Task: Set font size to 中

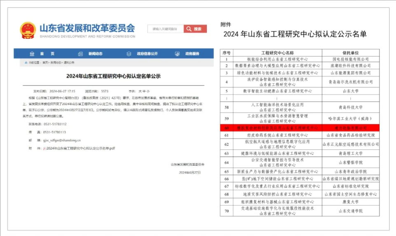Action: tap(144, 91)
